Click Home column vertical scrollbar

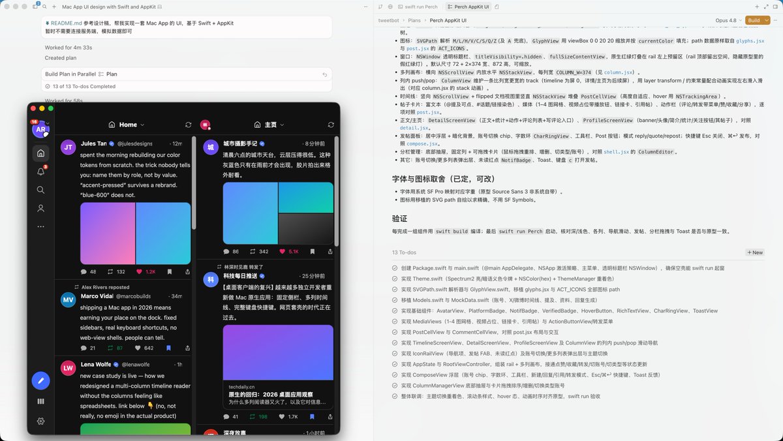tap(194, 183)
